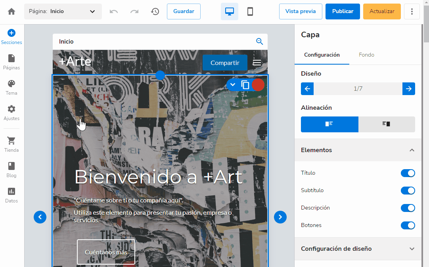Select the Bienvenido a +Art heading
The width and height of the screenshot is (429, 267).
point(159,177)
